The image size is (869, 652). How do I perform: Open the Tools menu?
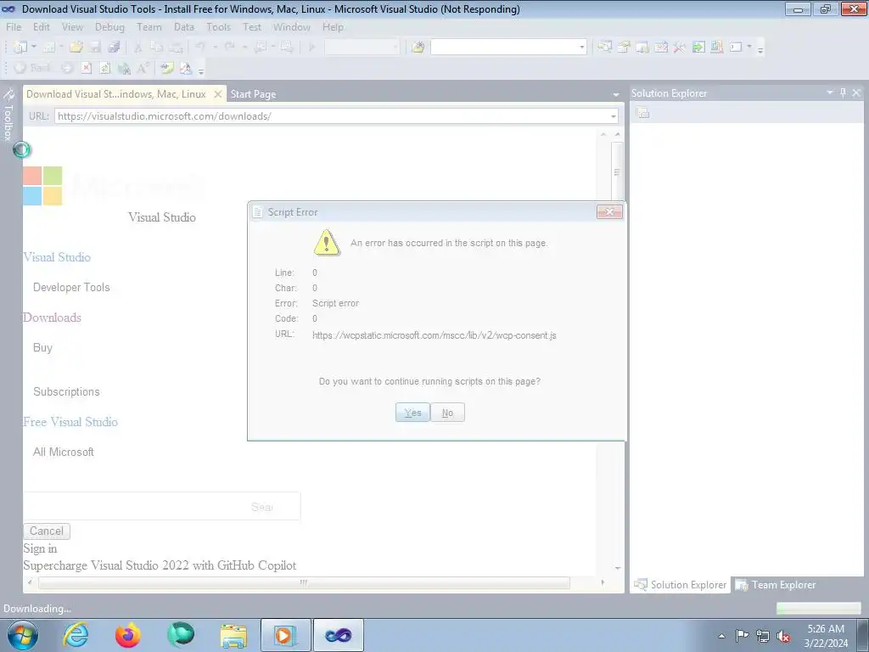tap(218, 26)
